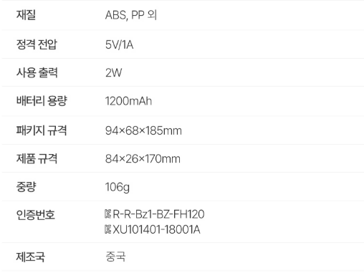Click the 94×68×185mm package size value
The image size is (364, 273).
143,130
